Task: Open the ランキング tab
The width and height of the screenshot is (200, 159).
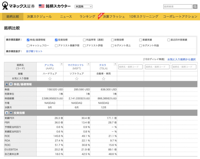Action: (x=87, y=16)
